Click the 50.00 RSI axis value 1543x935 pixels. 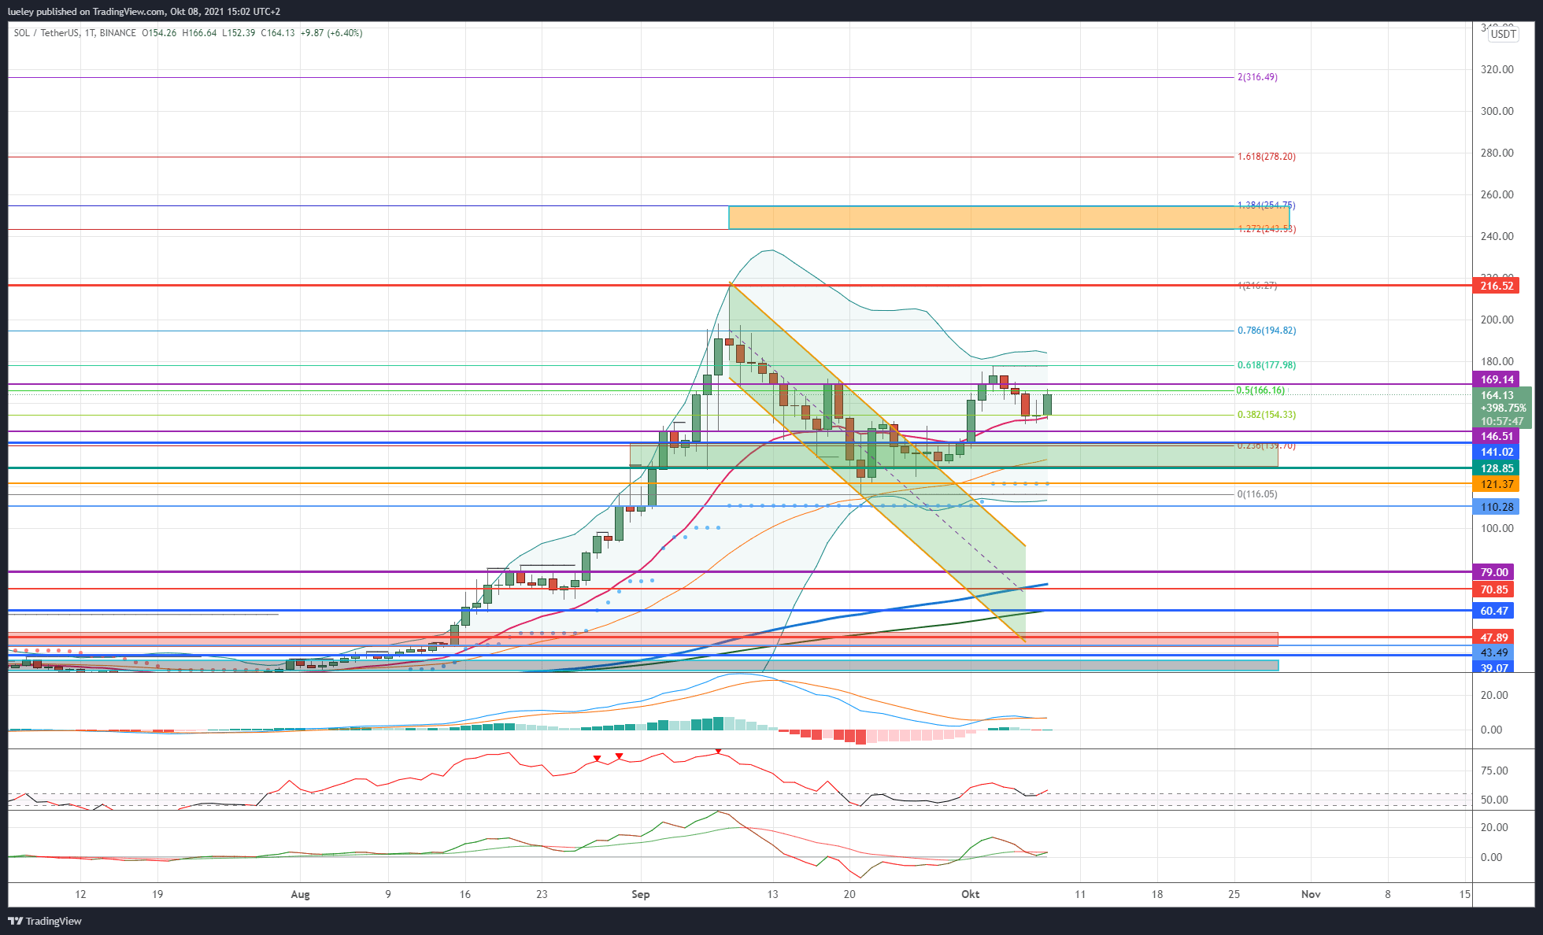[x=1494, y=800]
